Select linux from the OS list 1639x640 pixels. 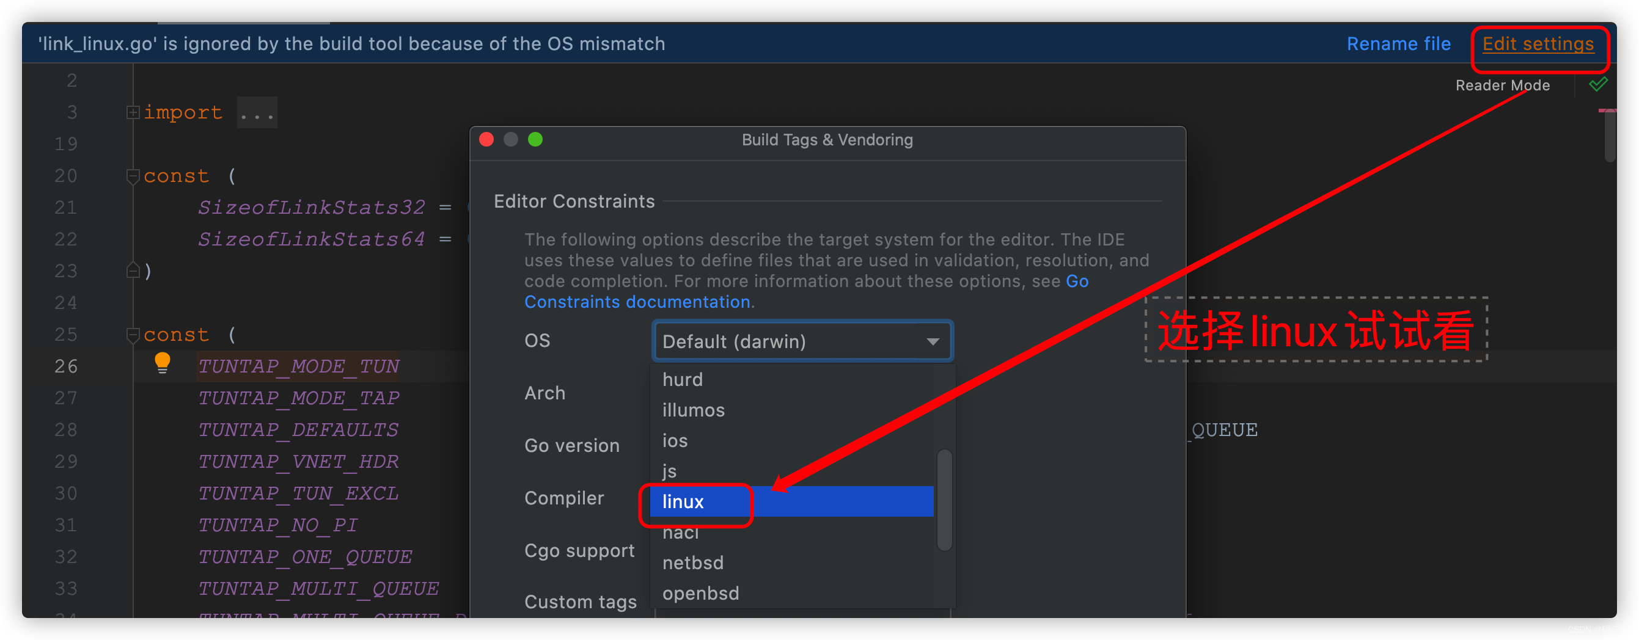pyautogui.click(x=791, y=501)
